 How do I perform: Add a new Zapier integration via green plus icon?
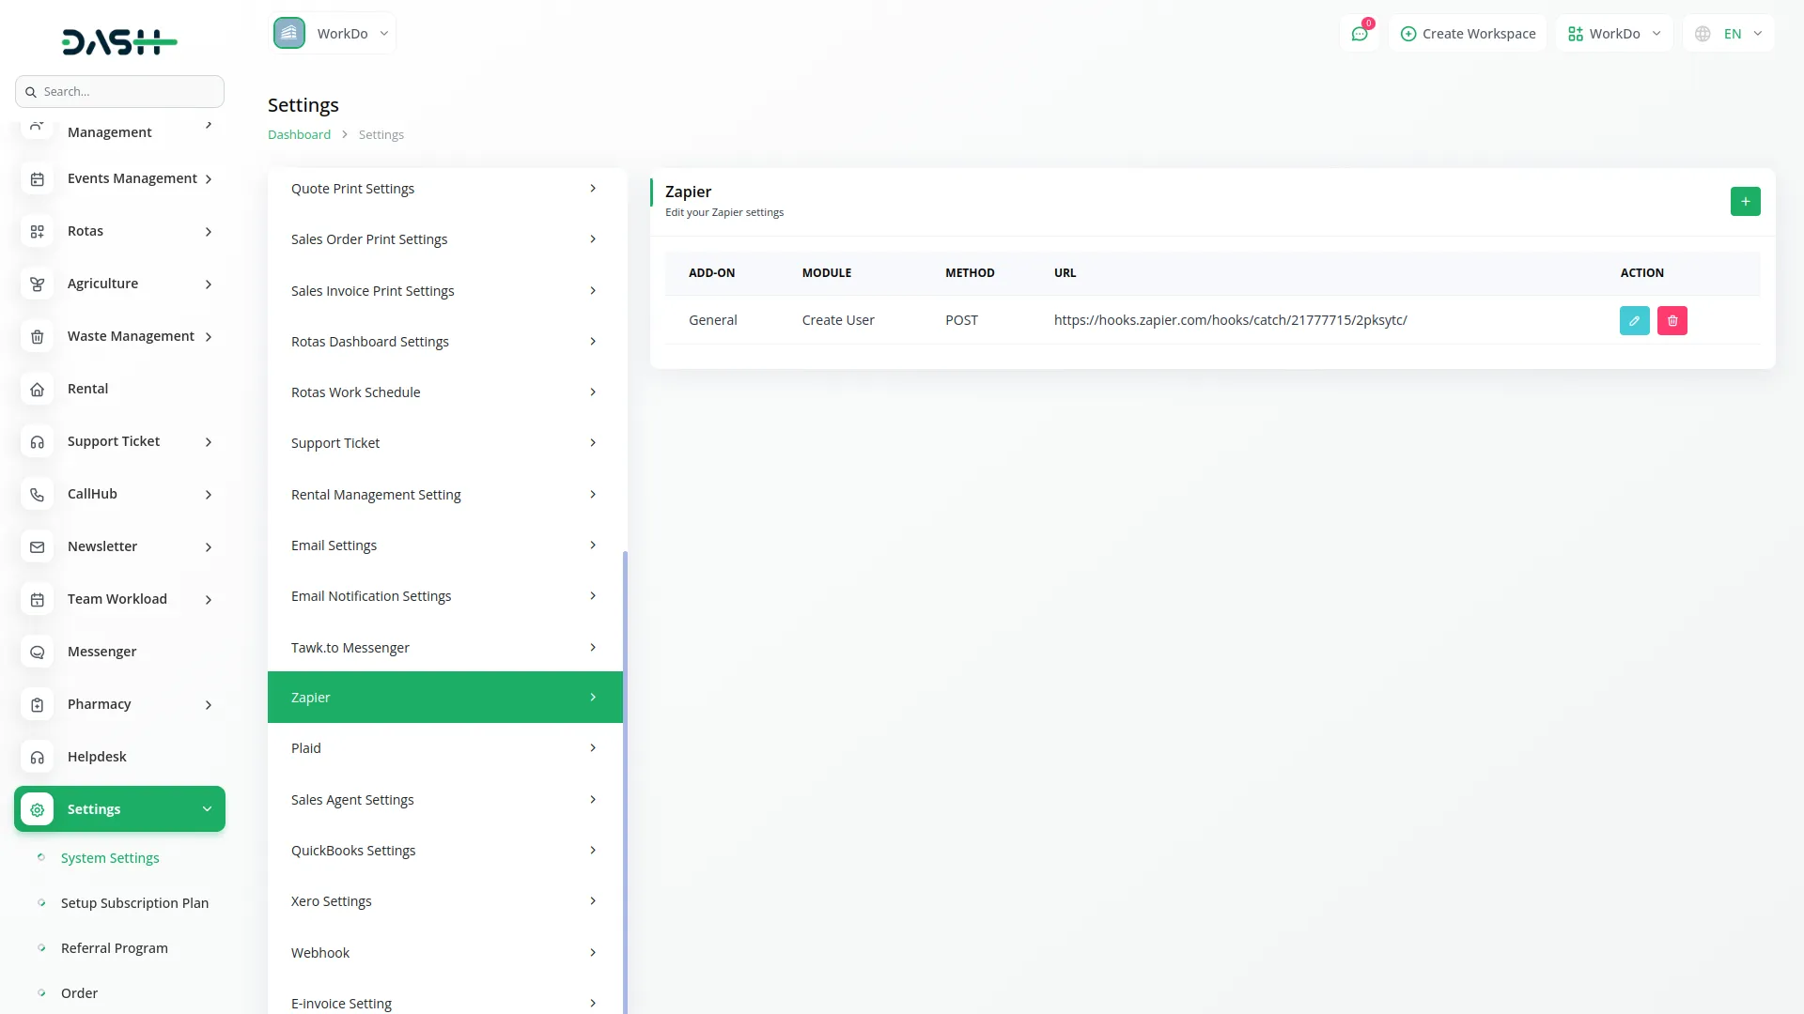pyautogui.click(x=1745, y=201)
